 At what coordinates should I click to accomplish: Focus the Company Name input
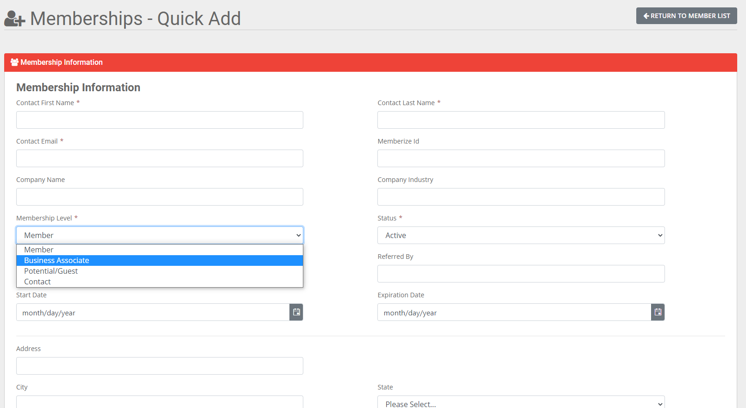coord(159,197)
